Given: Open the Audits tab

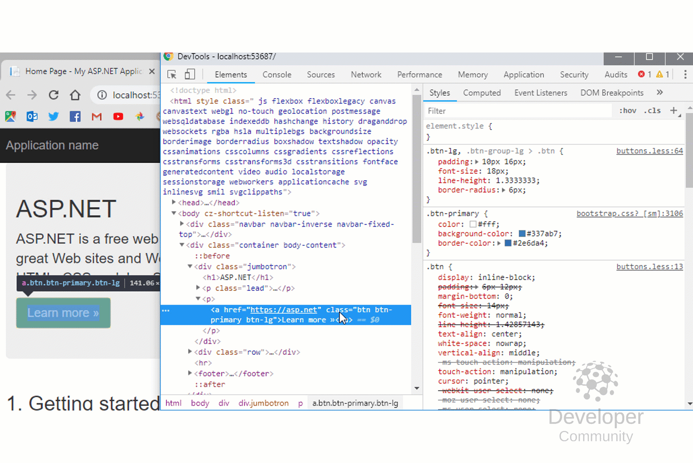Looking at the screenshot, I should pyautogui.click(x=616, y=74).
